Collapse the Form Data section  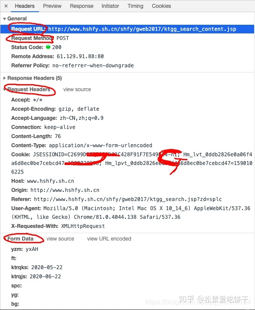click(x=4, y=239)
